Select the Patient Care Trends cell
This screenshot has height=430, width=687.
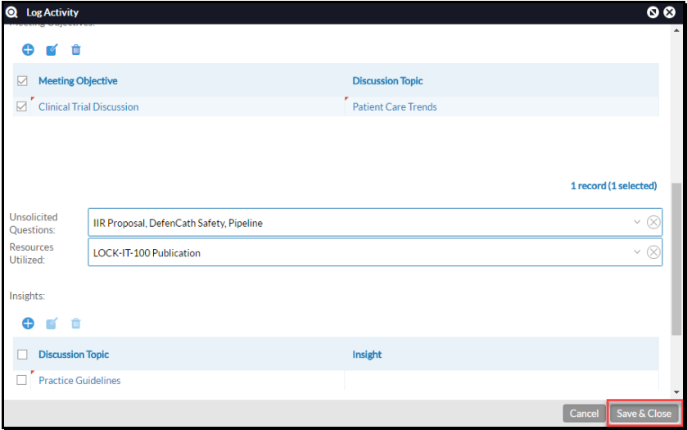502,106
